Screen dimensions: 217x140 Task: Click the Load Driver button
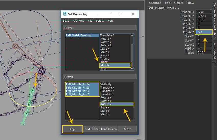(x=91, y=129)
